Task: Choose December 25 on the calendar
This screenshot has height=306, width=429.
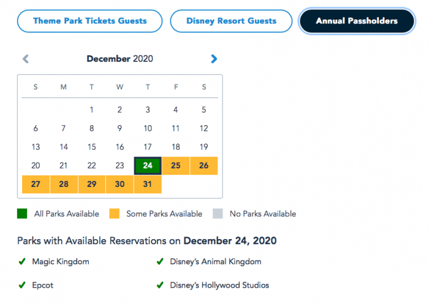Action: pyautogui.click(x=175, y=166)
